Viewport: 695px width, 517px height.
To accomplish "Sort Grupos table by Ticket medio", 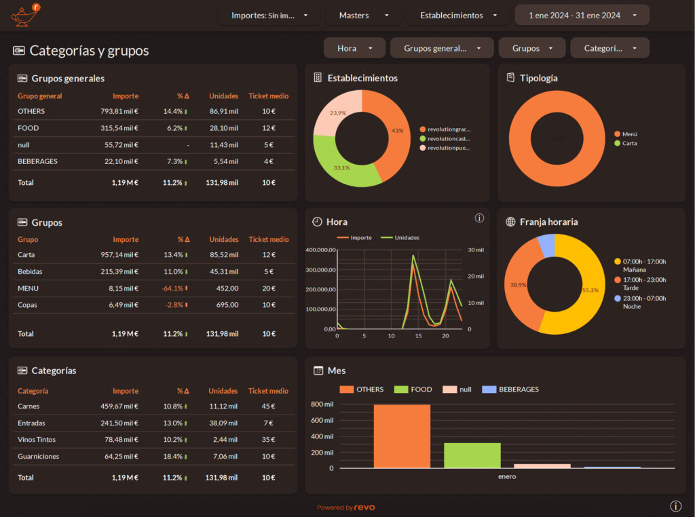I will point(269,239).
